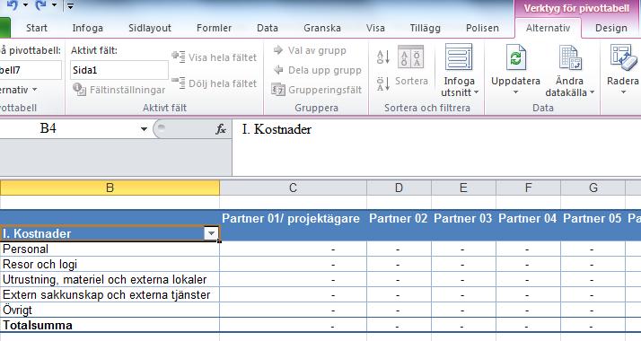Viewport: 641px width, 341px height.
Task: Click the Dela upp grupp label
Action: [x=325, y=70]
